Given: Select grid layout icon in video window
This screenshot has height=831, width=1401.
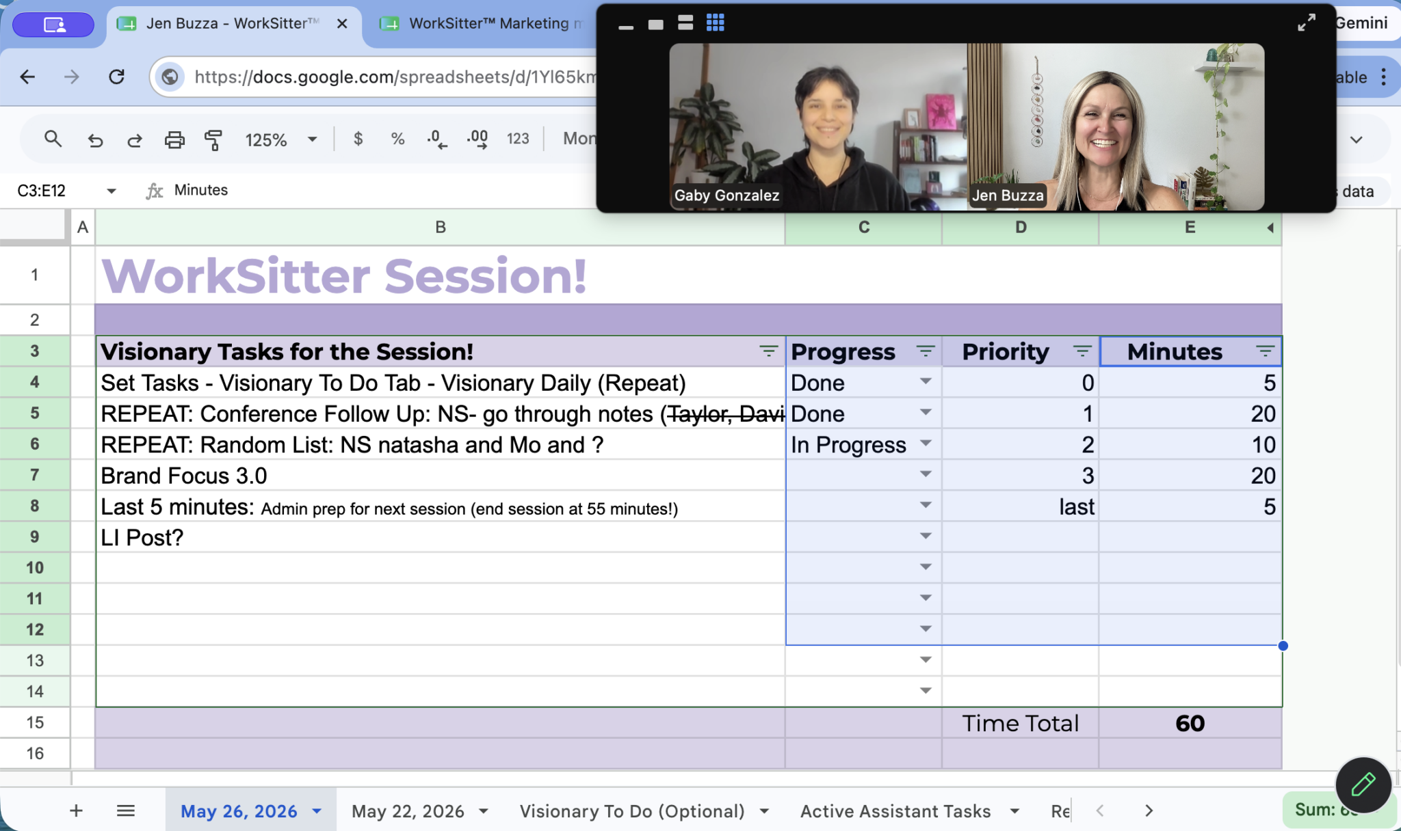Looking at the screenshot, I should (715, 23).
